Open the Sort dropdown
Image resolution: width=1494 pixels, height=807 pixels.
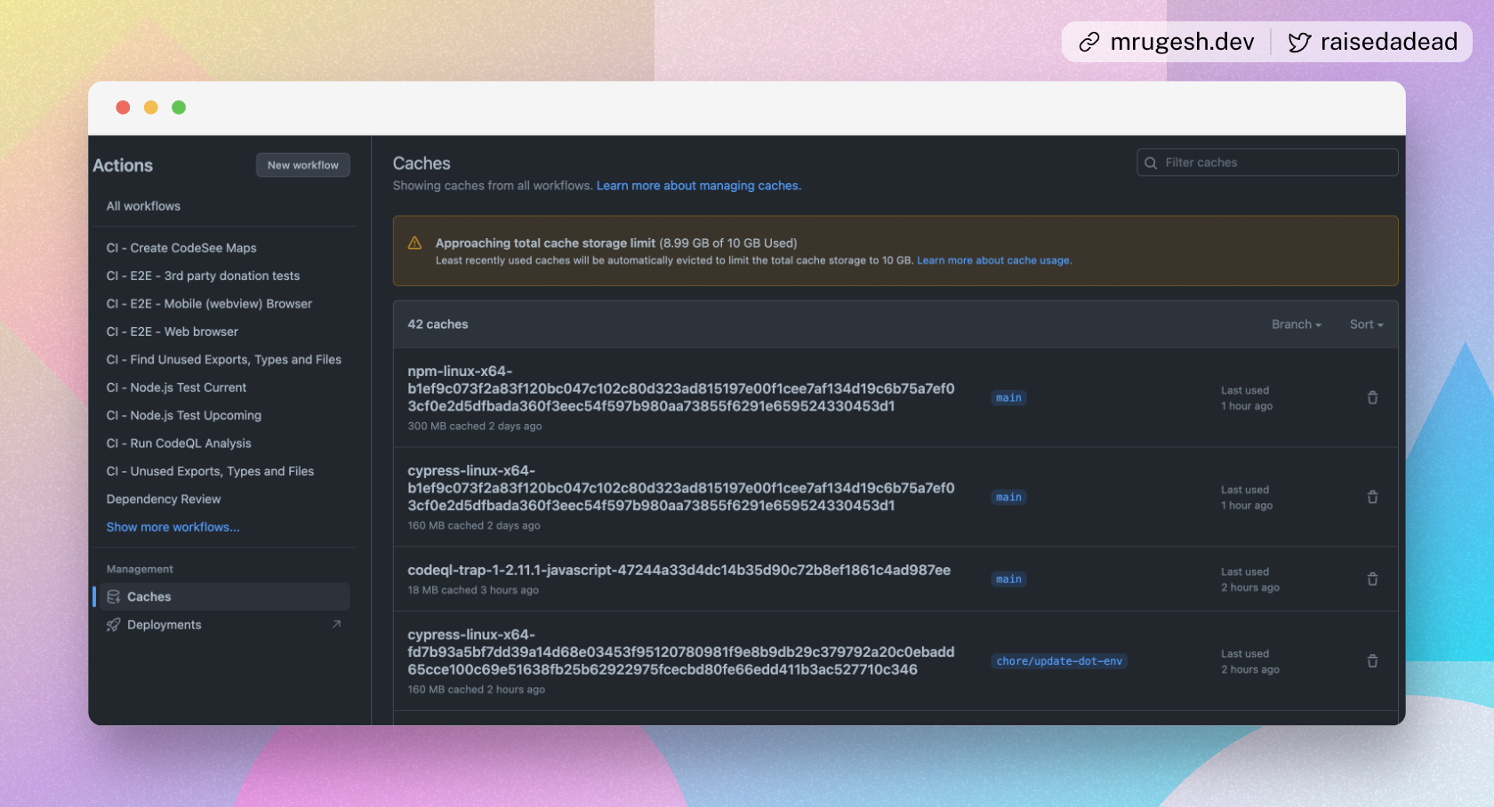click(x=1367, y=324)
